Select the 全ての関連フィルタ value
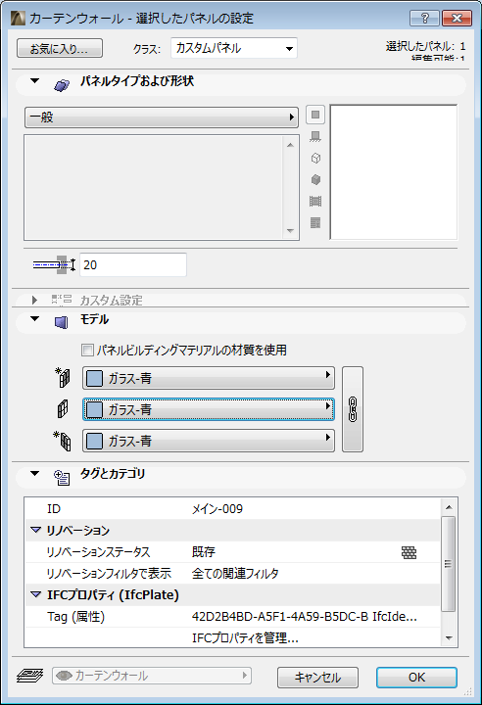Viewport: 482px width, 705px height. [x=235, y=573]
